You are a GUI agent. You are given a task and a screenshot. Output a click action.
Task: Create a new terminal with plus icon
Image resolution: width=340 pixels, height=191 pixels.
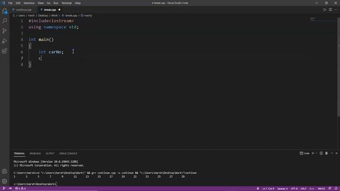pos(313,153)
